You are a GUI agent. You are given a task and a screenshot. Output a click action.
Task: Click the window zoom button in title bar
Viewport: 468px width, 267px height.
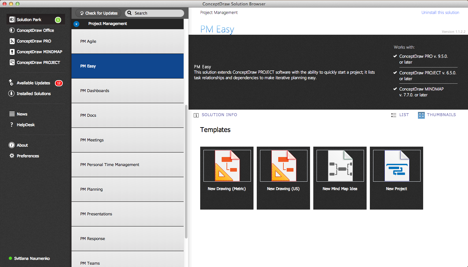pos(18,4)
